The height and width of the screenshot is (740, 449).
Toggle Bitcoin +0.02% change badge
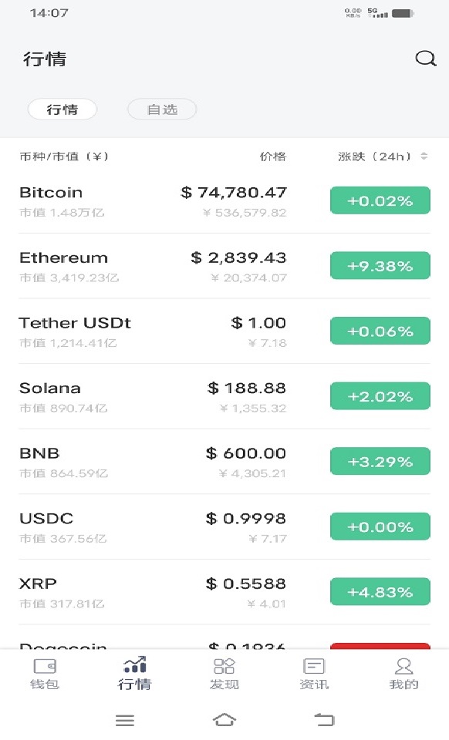click(x=380, y=200)
